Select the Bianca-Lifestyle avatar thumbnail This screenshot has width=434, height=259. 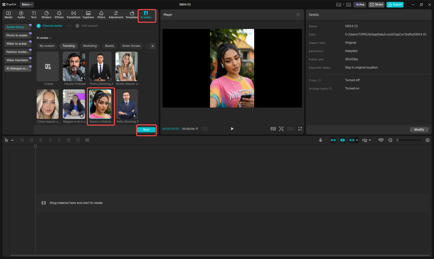tap(100, 104)
